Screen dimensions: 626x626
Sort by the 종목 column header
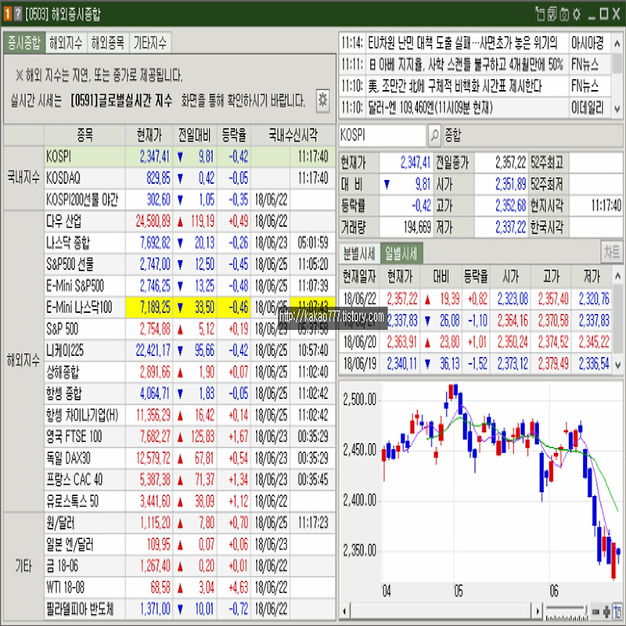click(x=85, y=135)
